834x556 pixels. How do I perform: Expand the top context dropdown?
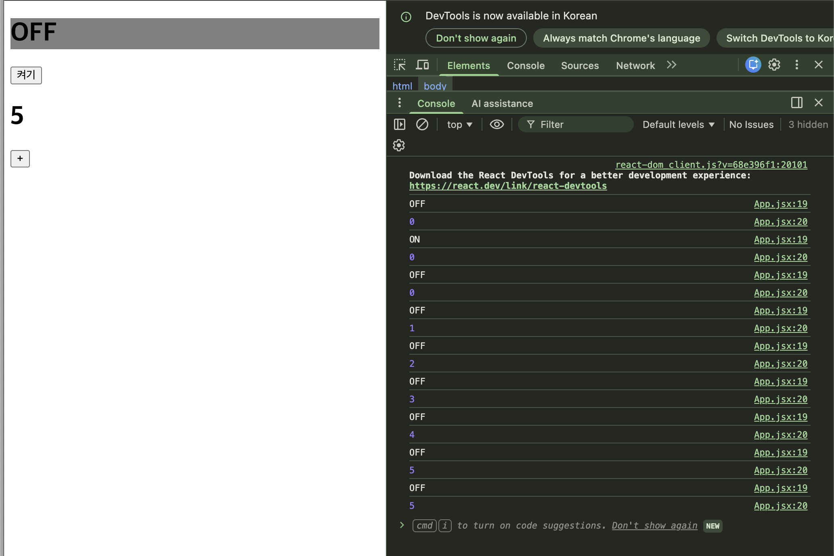coord(459,125)
